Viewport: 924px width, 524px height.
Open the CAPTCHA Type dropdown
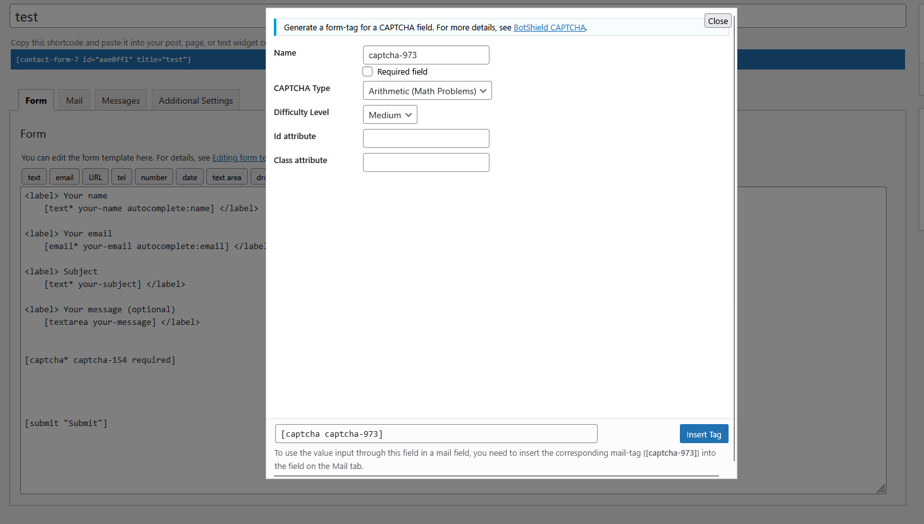(427, 90)
